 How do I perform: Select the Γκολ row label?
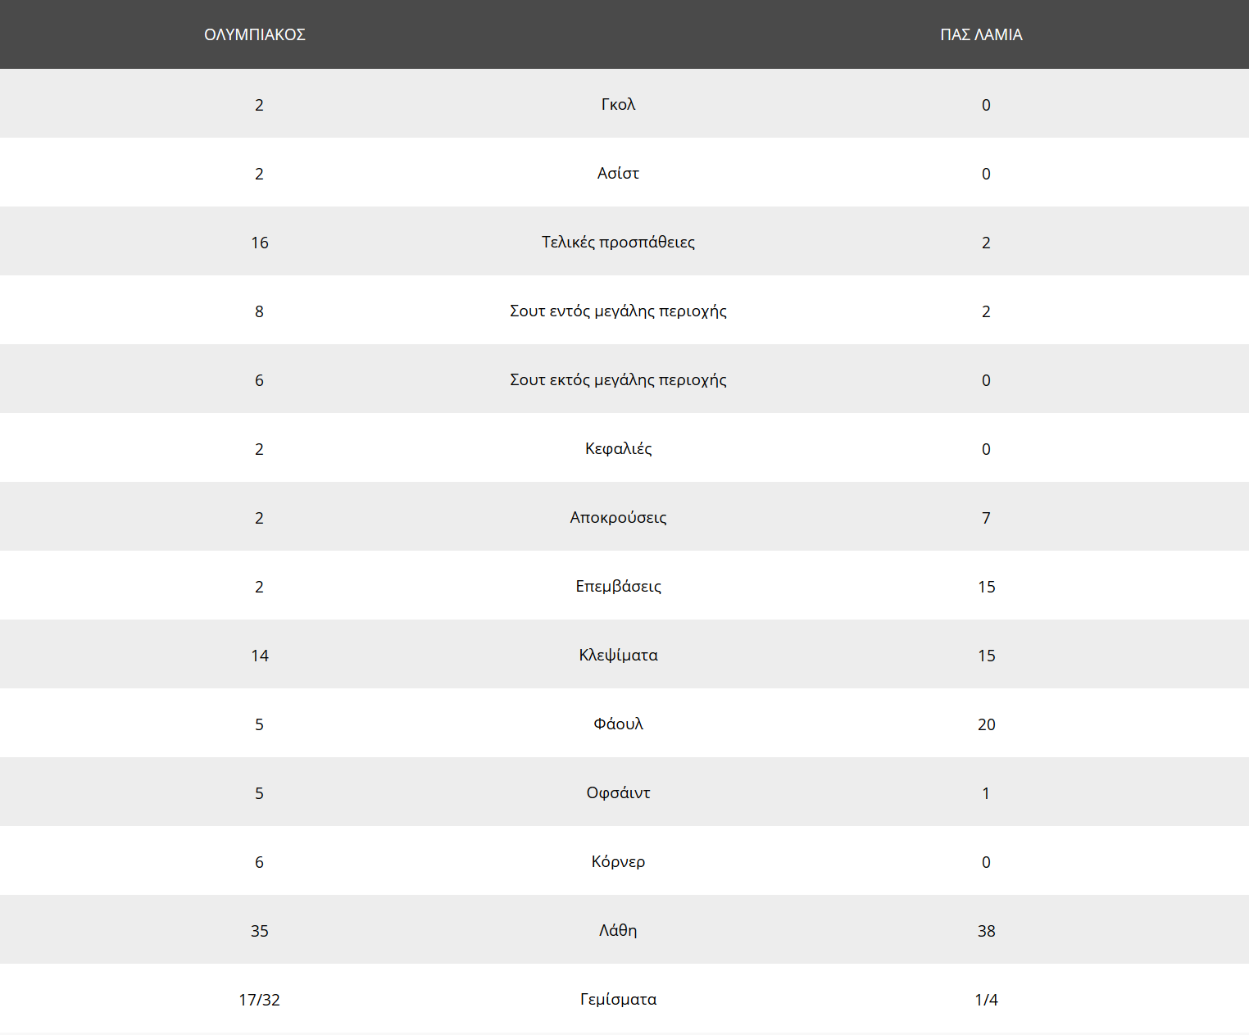coord(618,104)
